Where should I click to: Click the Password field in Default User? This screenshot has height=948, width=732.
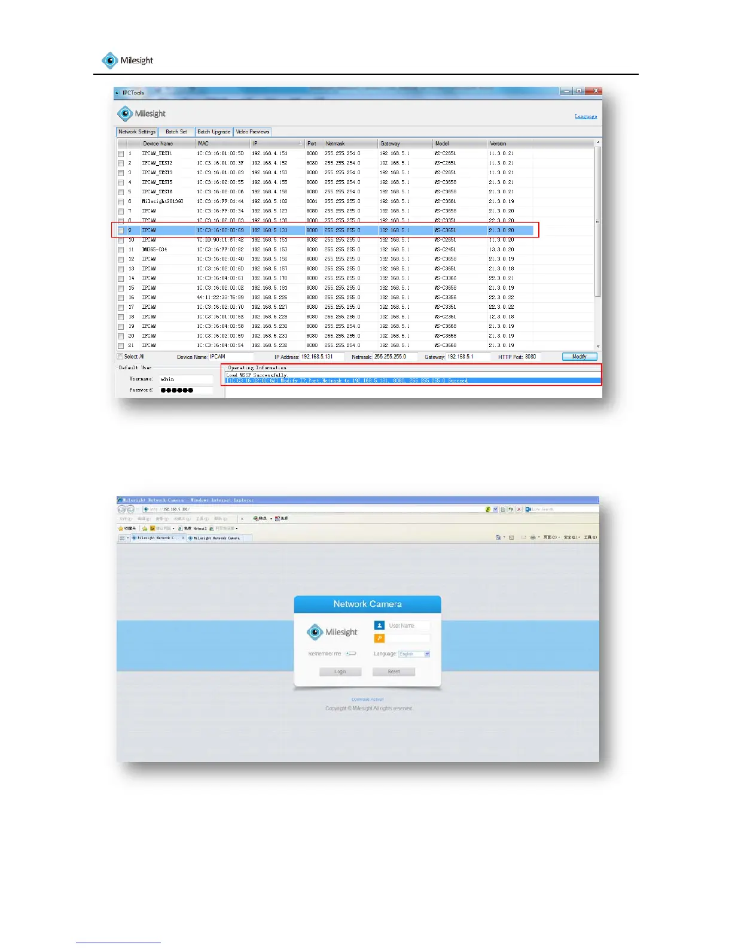click(185, 390)
